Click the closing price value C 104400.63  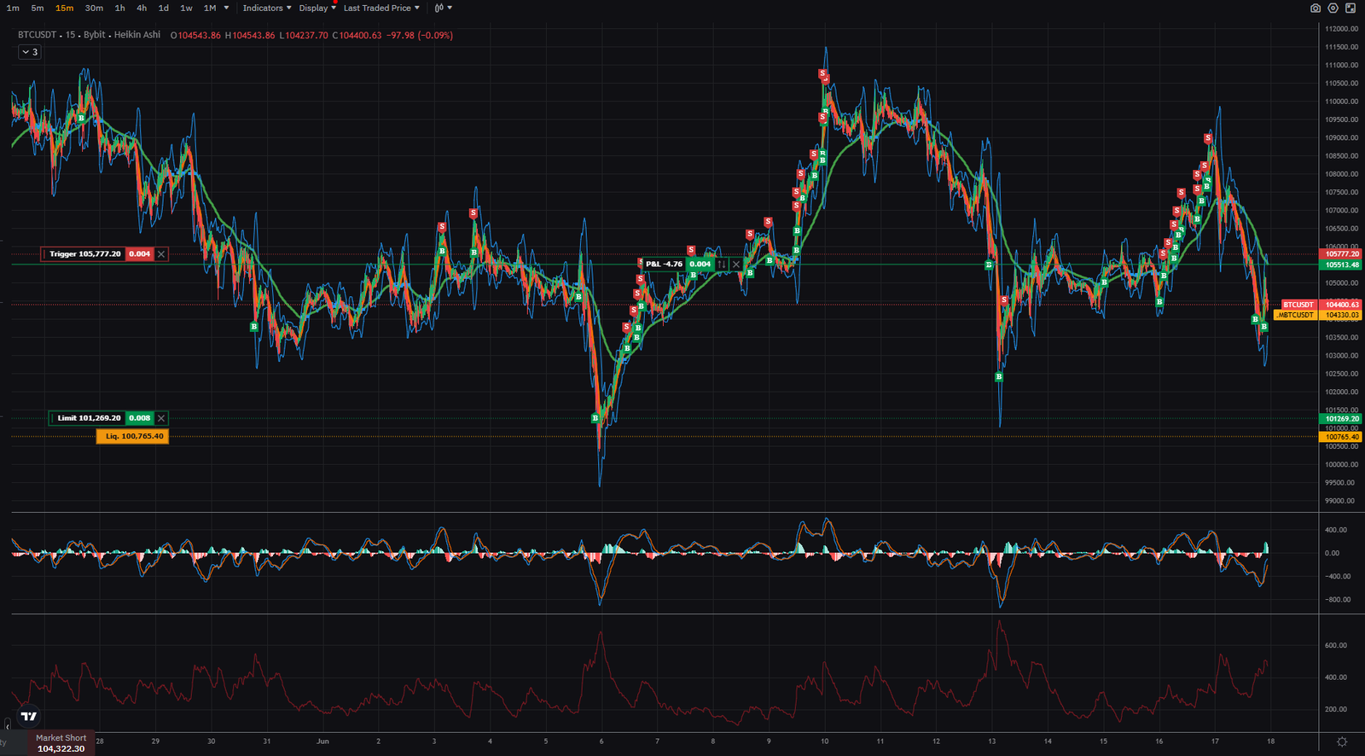[x=357, y=35]
